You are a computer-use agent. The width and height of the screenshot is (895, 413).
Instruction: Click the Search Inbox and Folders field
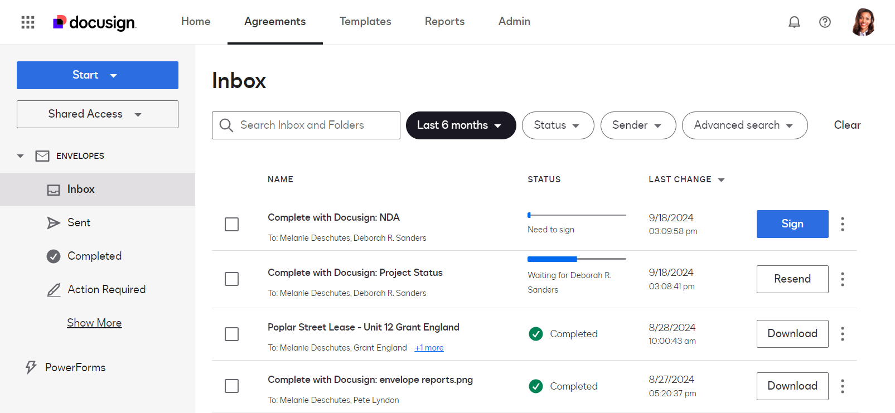tap(312, 125)
